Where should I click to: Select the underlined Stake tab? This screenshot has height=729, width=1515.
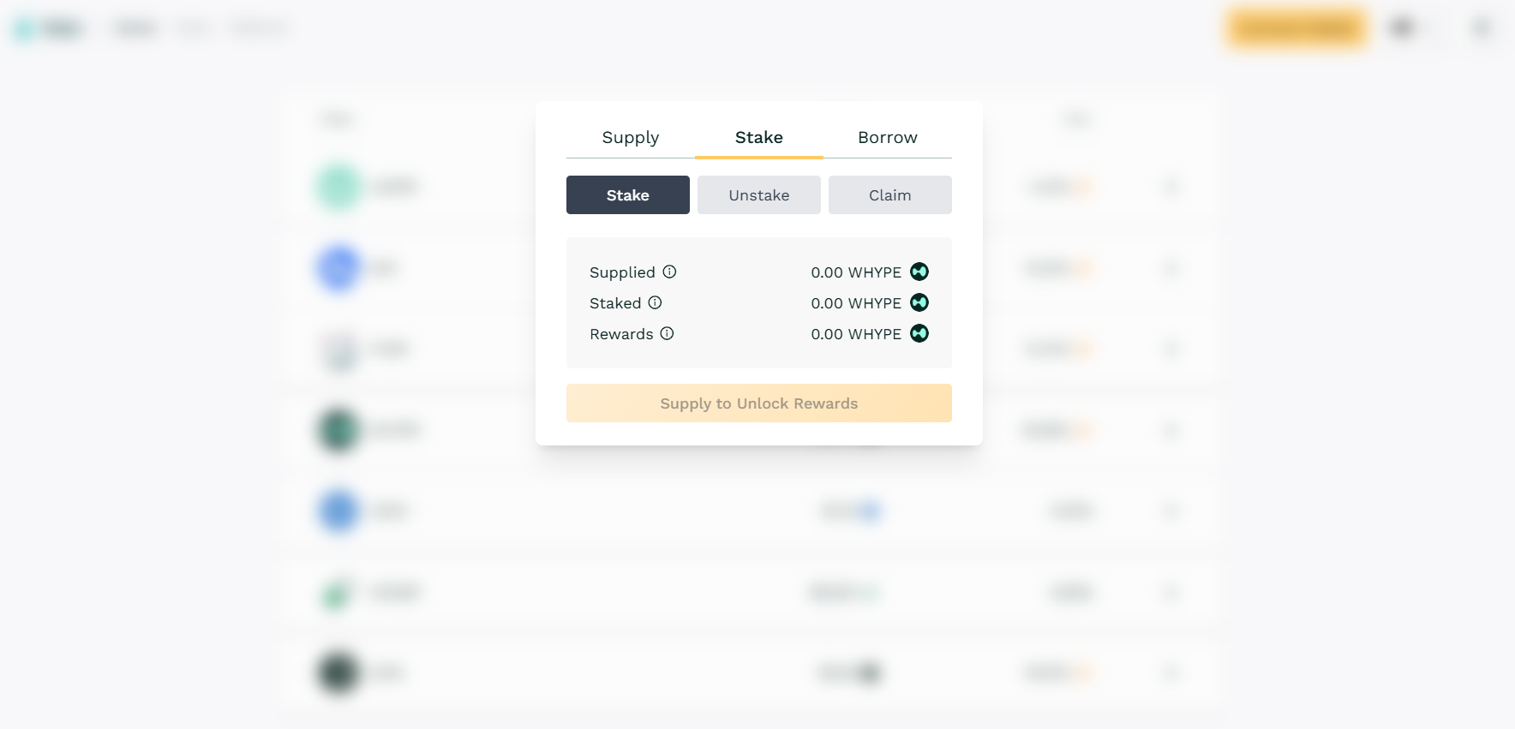click(759, 138)
